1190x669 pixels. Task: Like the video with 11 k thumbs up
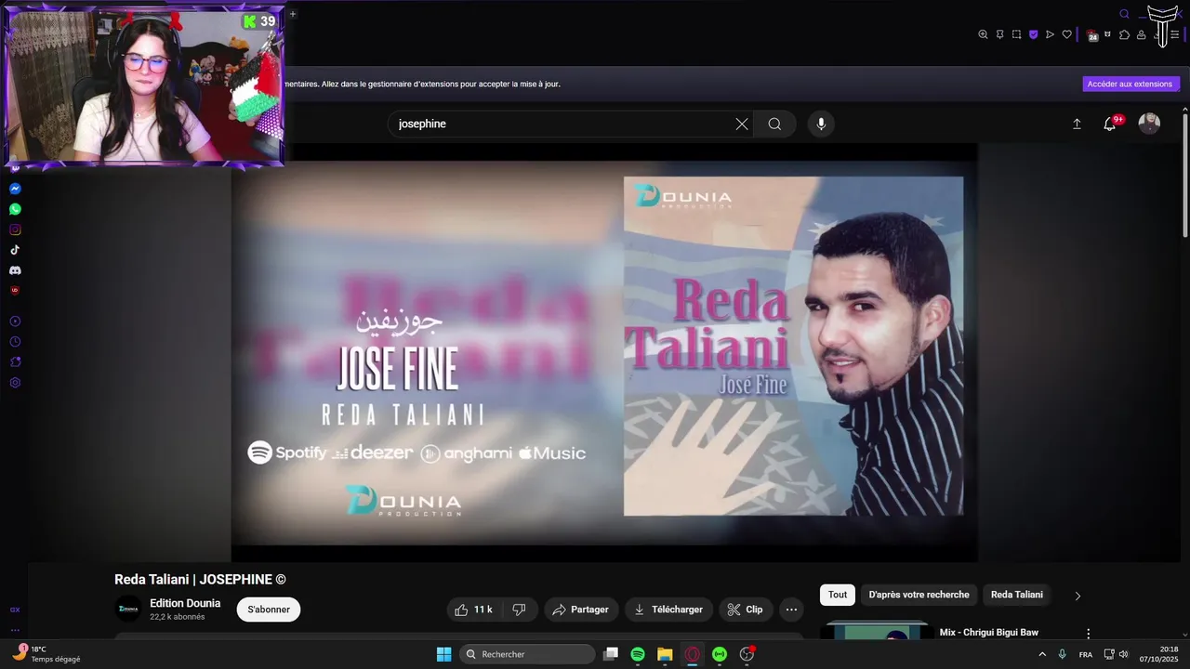point(473,610)
